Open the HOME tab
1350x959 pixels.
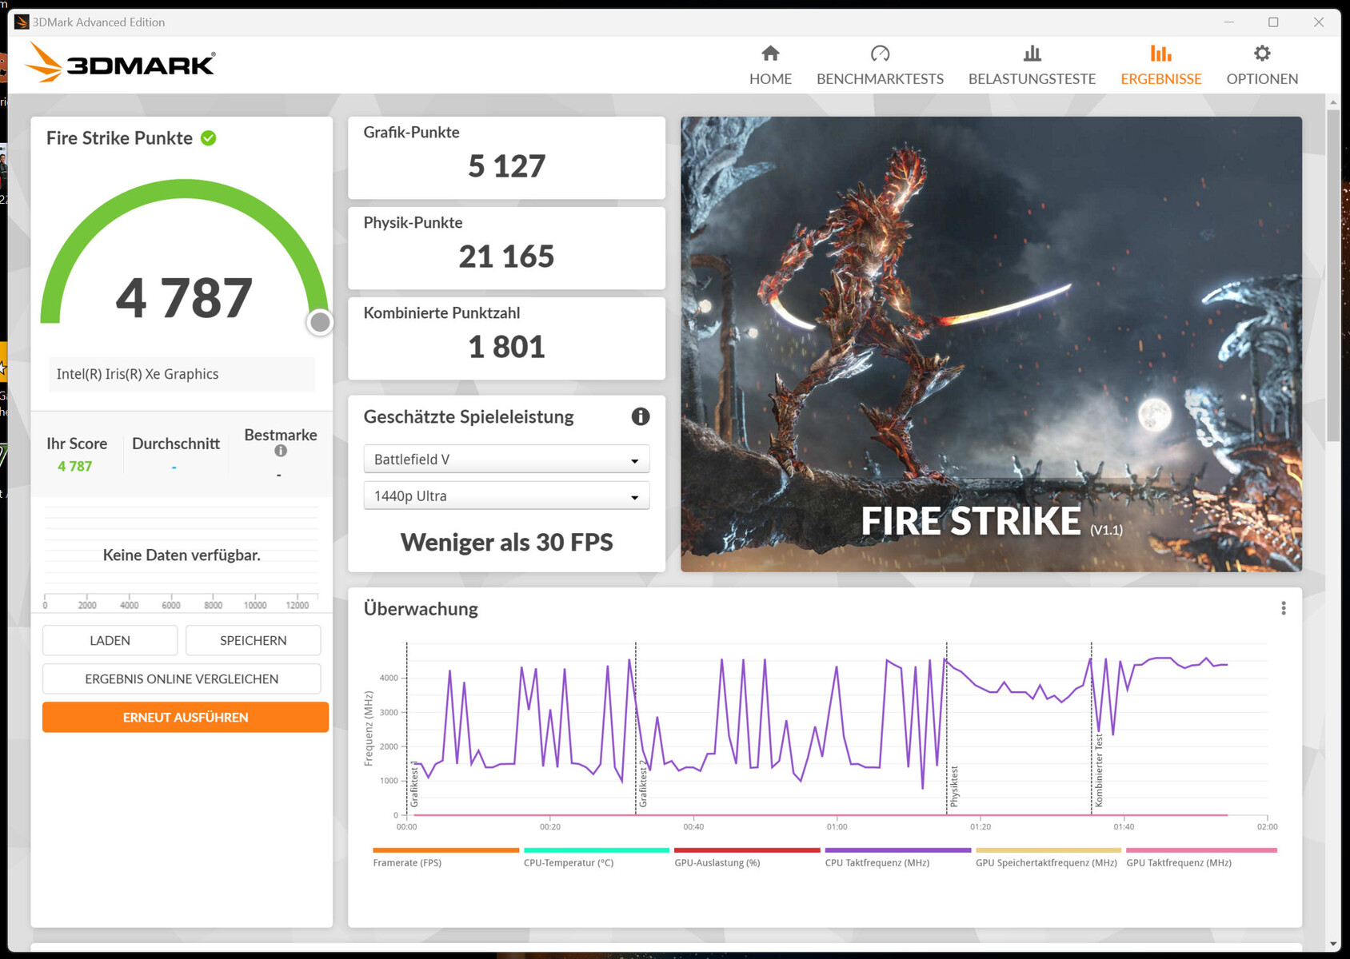[x=770, y=66]
